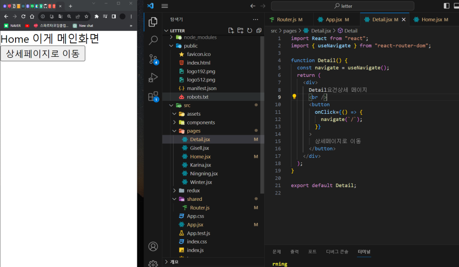Open the 문제 problems panel tab

[x=277, y=251]
